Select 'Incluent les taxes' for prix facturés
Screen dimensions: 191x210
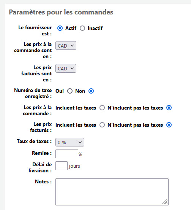pyautogui.click(x=102, y=125)
